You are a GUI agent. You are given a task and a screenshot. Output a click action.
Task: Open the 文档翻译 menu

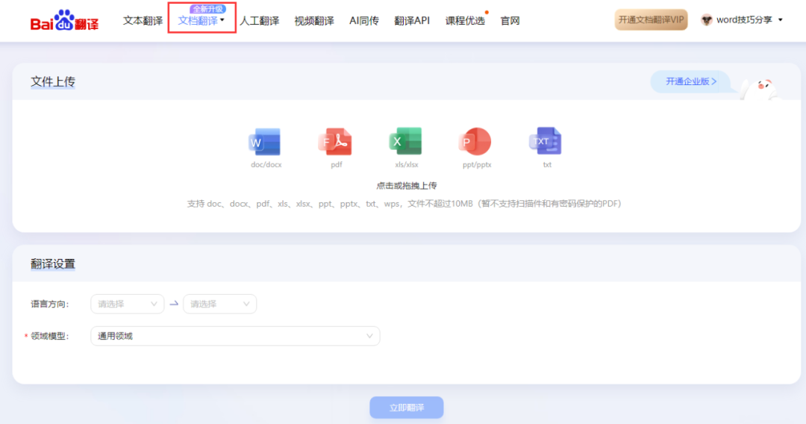[x=201, y=21]
